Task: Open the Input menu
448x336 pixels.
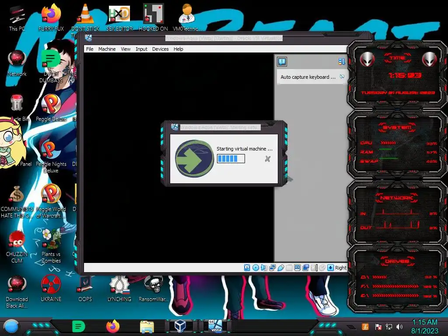Action: click(x=141, y=49)
